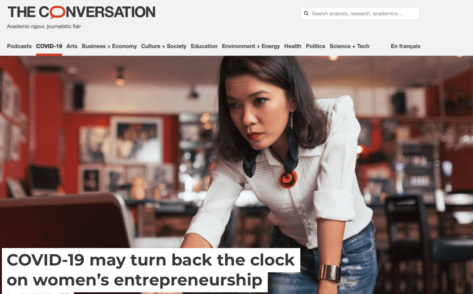Click the speech bubble in the logo
Screen dimensions: 473x294
click(58, 12)
